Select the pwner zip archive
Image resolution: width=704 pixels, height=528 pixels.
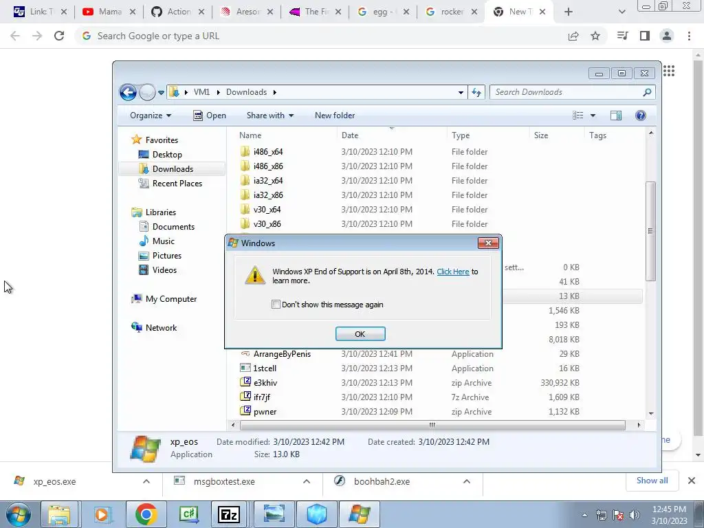pos(265,411)
